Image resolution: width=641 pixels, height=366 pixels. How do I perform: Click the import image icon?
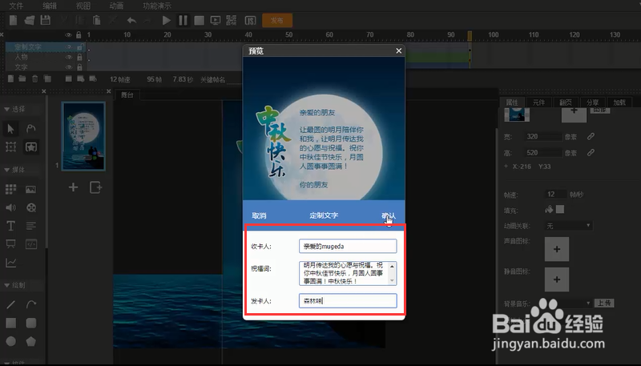[30, 189]
